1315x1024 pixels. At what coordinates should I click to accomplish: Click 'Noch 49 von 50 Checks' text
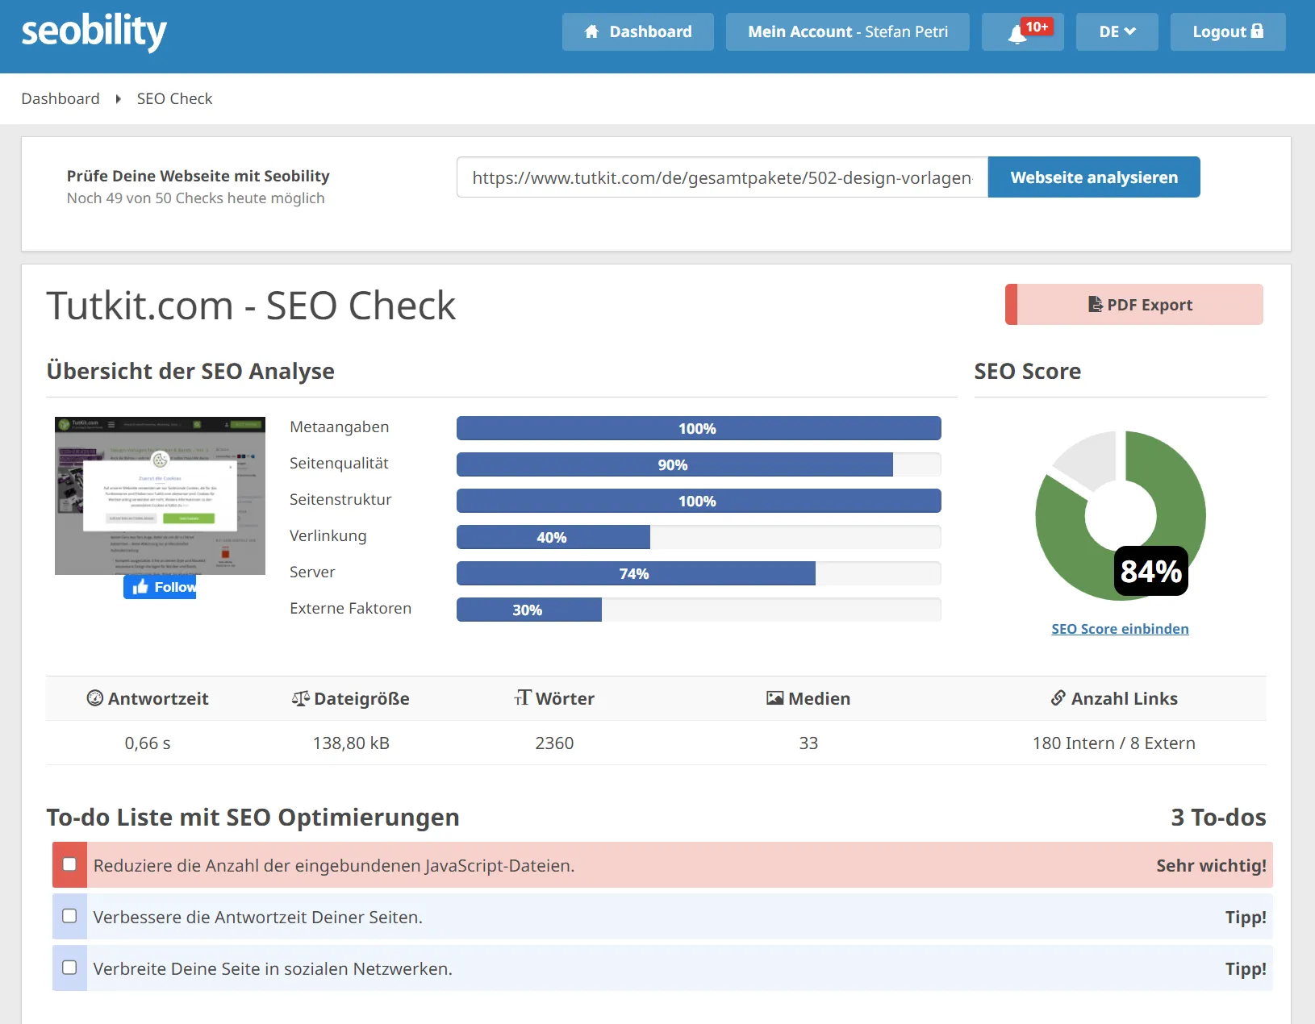click(196, 198)
